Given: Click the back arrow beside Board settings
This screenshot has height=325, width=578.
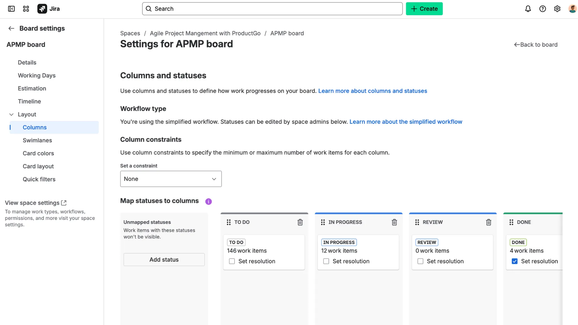Looking at the screenshot, I should pos(11,28).
